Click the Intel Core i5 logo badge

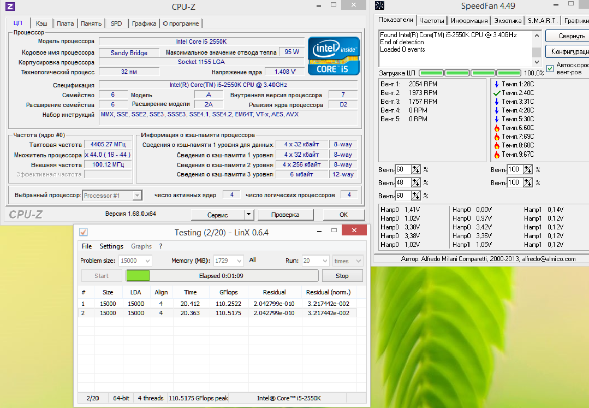point(334,56)
